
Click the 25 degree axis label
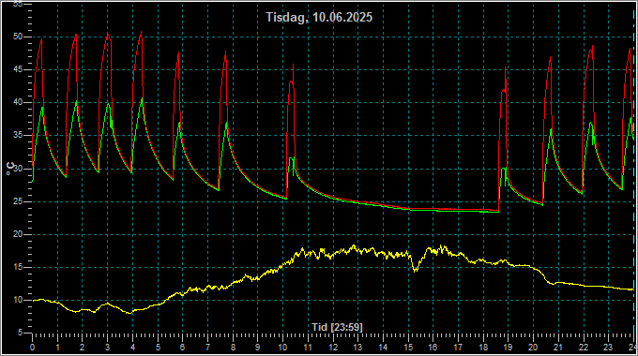pos(17,201)
